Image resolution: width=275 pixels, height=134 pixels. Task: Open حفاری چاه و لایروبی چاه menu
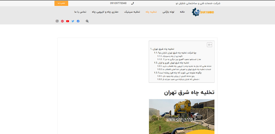(x=105, y=12)
